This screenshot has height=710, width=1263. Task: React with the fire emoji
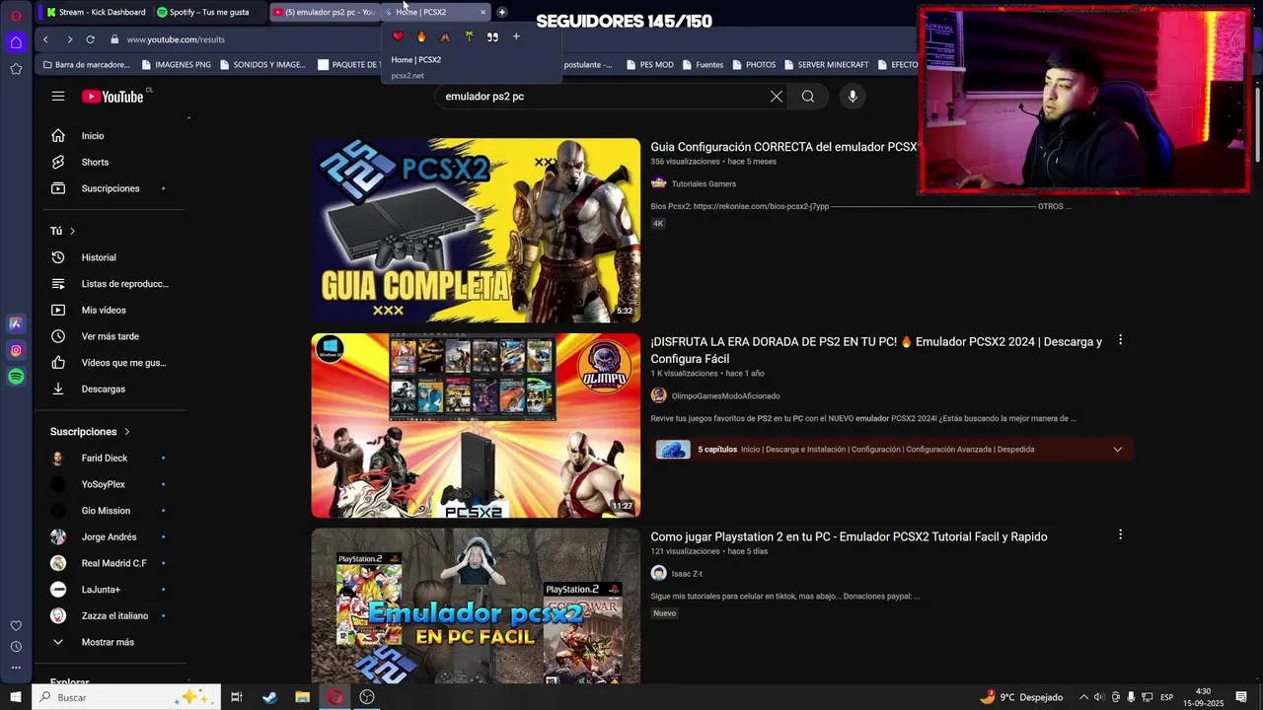421,36
